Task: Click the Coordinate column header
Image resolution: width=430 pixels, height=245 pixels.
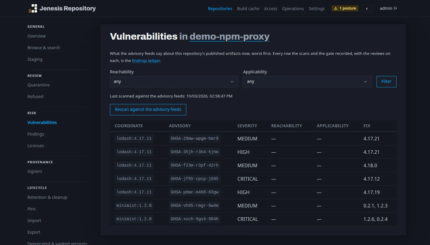Action: click(x=129, y=126)
